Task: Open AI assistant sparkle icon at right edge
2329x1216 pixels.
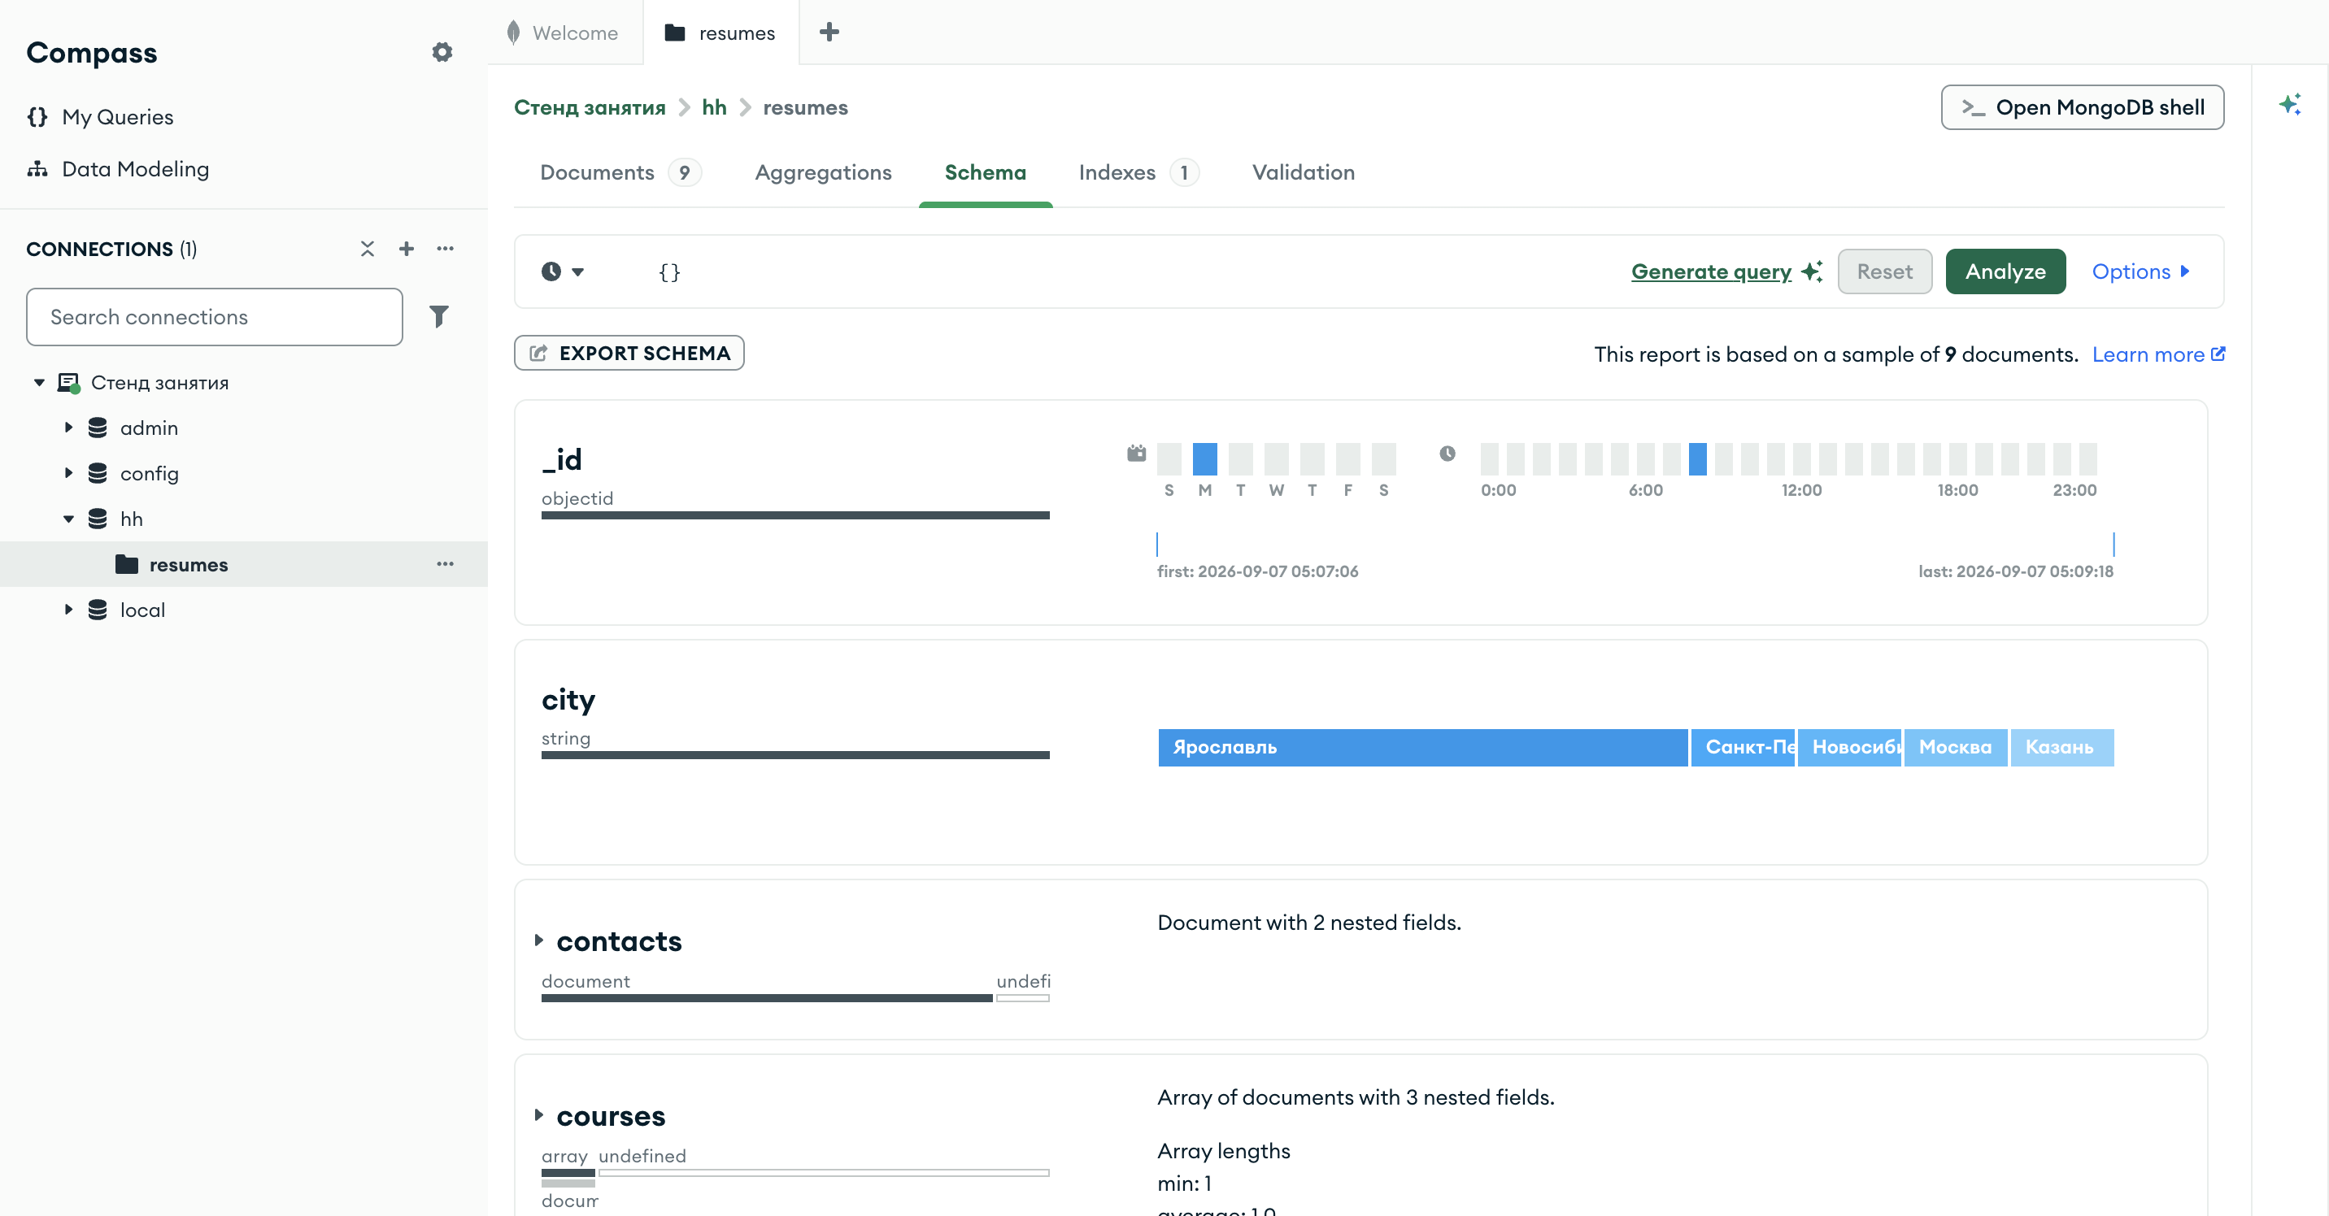Action: [x=2289, y=105]
